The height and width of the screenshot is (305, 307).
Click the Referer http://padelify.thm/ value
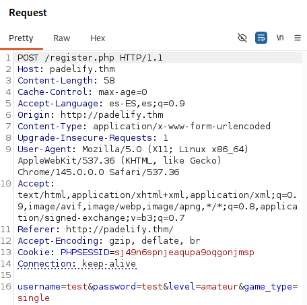[x=120, y=230]
